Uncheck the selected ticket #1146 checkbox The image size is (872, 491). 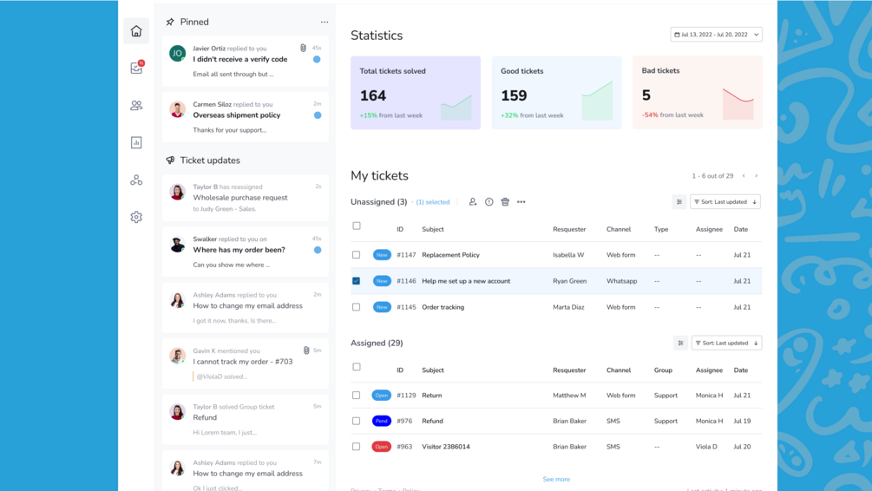coord(356,281)
